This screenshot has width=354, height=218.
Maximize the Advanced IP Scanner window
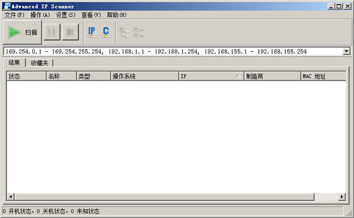pyautogui.click(x=339, y=6)
